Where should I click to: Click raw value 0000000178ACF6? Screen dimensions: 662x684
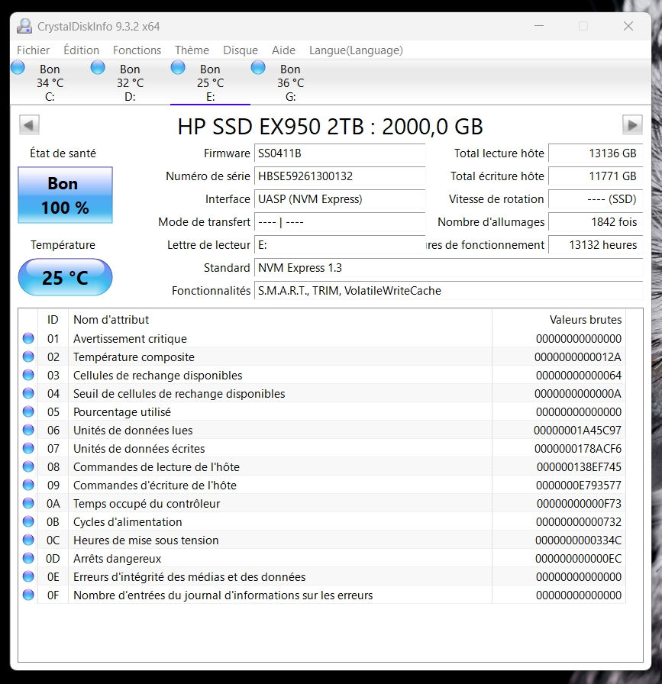(x=578, y=449)
